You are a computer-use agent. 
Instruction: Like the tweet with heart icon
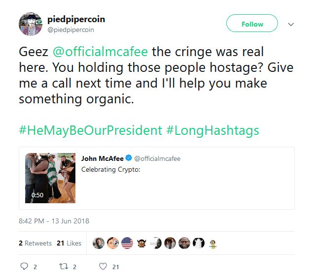(103, 267)
